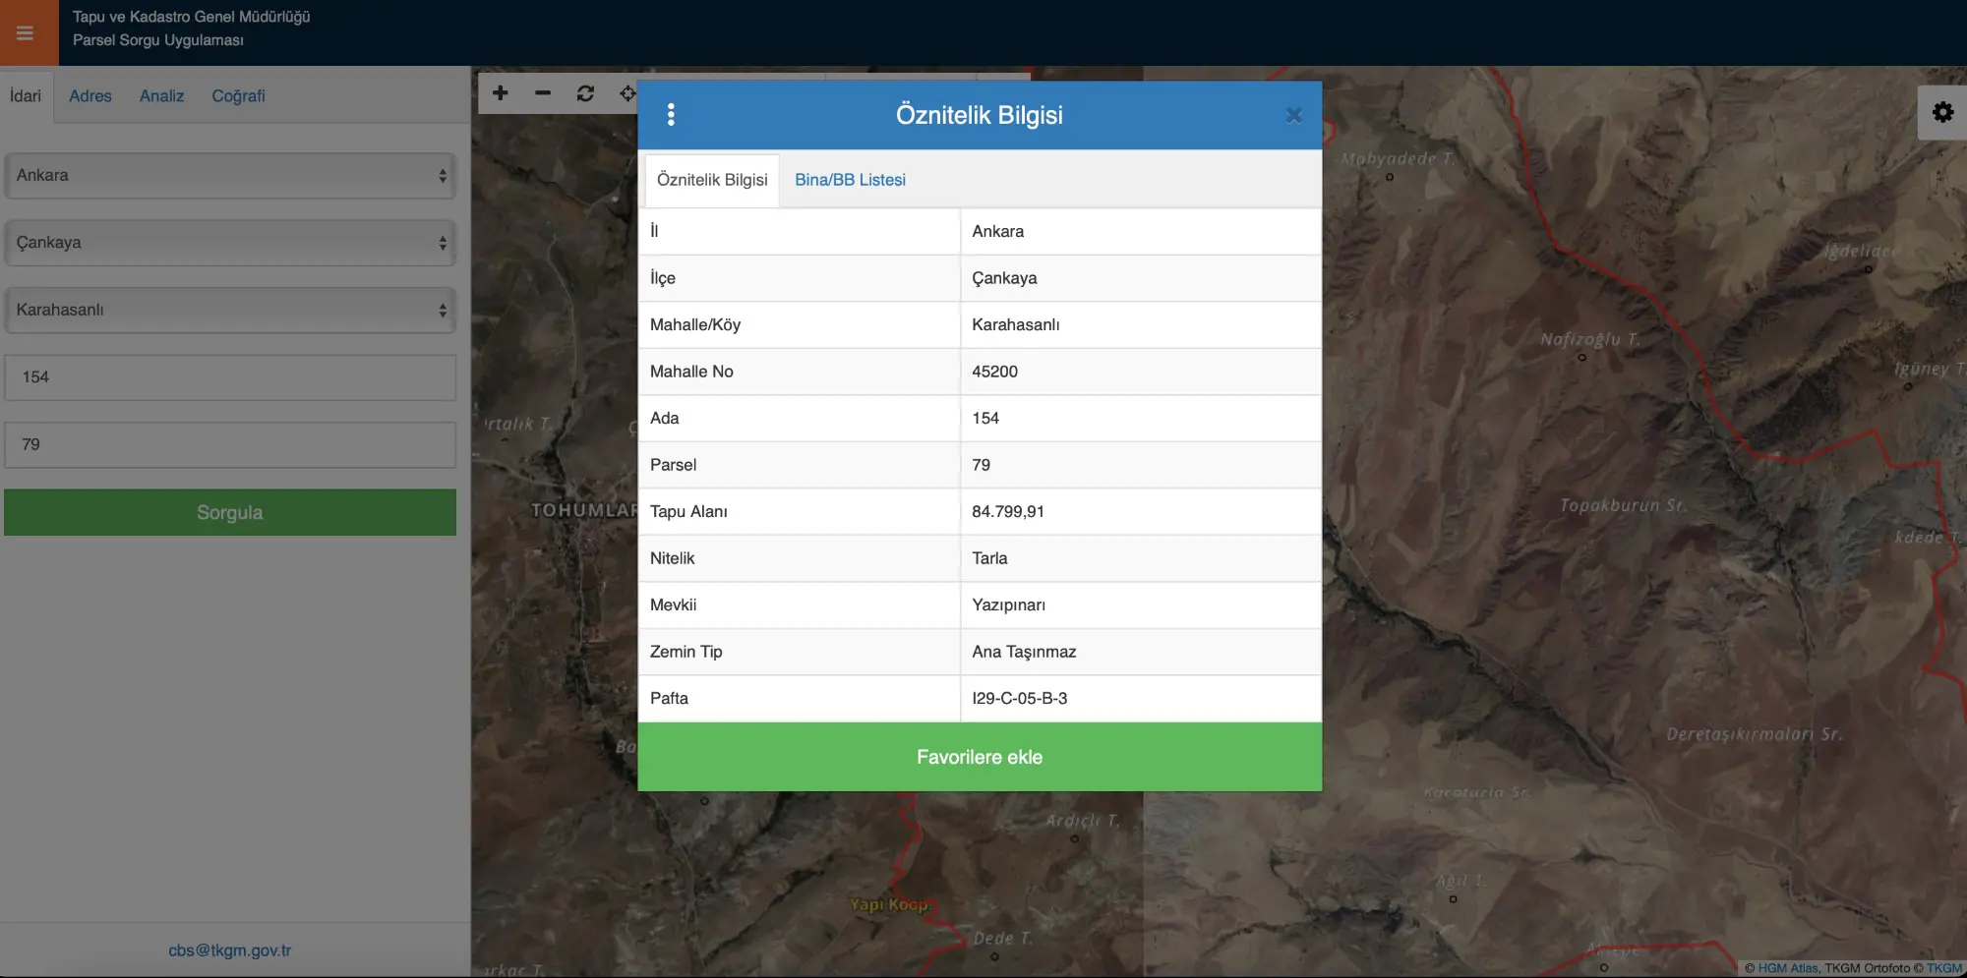The width and height of the screenshot is (1967, 978).
Task: Zoom in with the plus map icon
Action: point(500,93)
